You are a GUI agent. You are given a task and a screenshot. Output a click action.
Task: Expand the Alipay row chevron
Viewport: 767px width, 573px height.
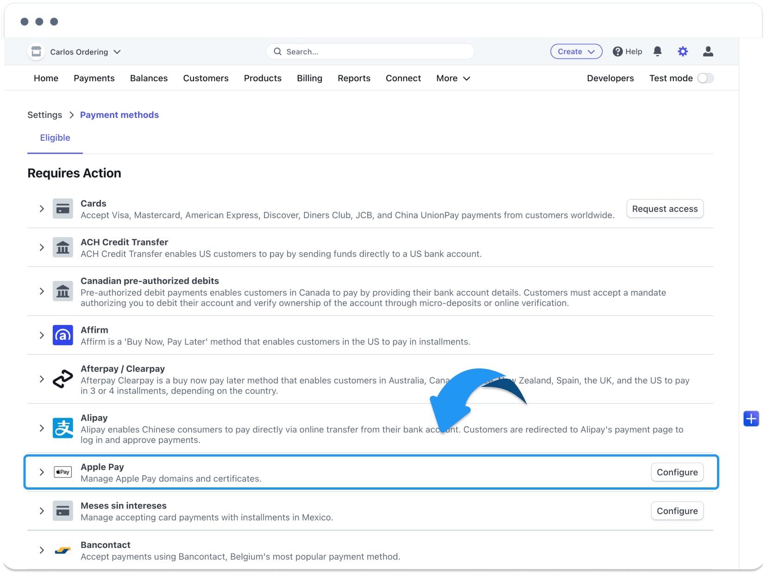pyautogui.click(x=42, y=428)
